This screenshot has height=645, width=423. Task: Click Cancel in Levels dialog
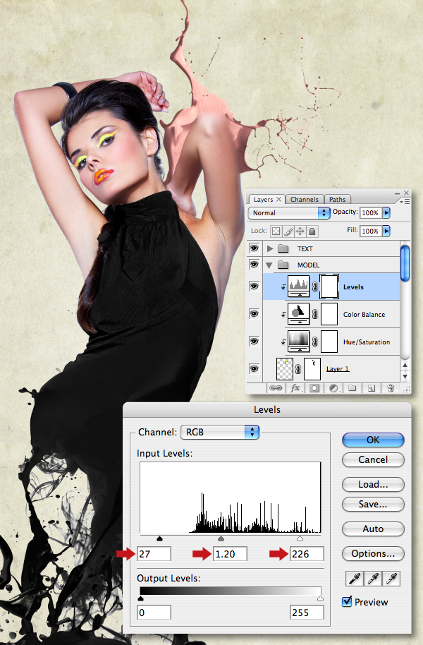(373, 459)
